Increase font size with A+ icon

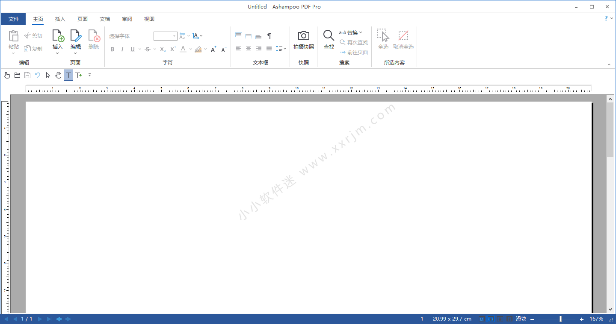[x=213, y=50]
